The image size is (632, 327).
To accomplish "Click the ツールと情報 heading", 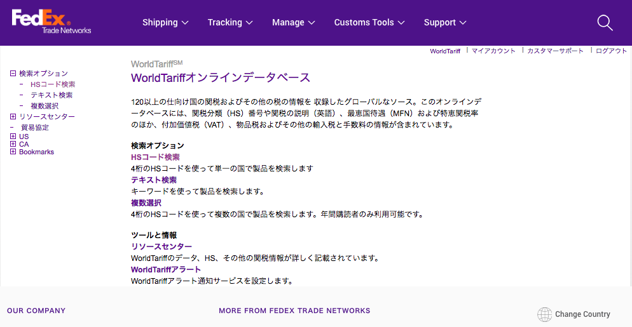I will click(x=154, y=235).
